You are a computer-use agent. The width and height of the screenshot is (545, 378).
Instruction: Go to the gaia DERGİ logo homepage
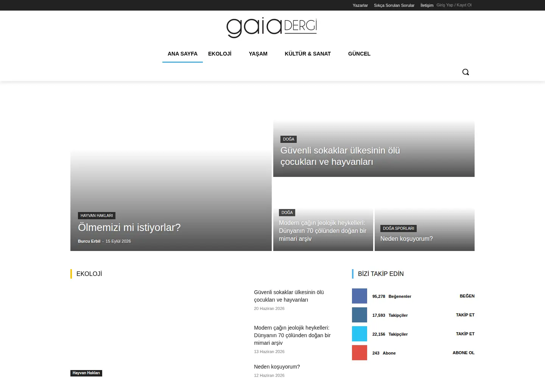pyautogui.click(x=272, y=28)
